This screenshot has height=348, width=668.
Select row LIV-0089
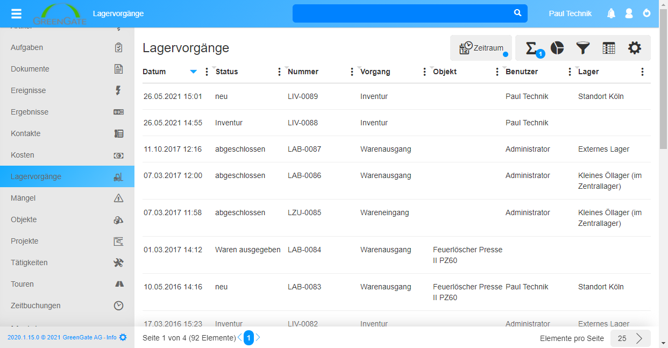396,96
